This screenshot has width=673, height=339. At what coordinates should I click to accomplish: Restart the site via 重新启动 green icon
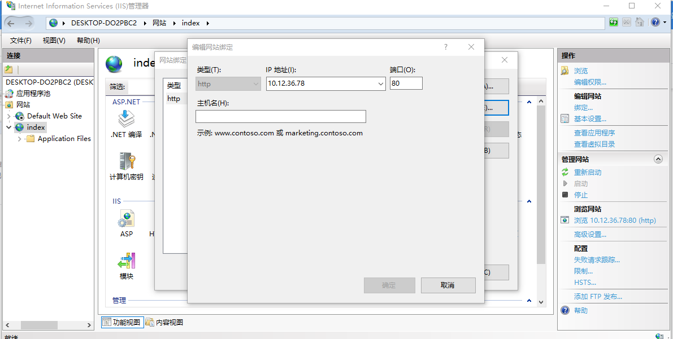coord(565,171)
